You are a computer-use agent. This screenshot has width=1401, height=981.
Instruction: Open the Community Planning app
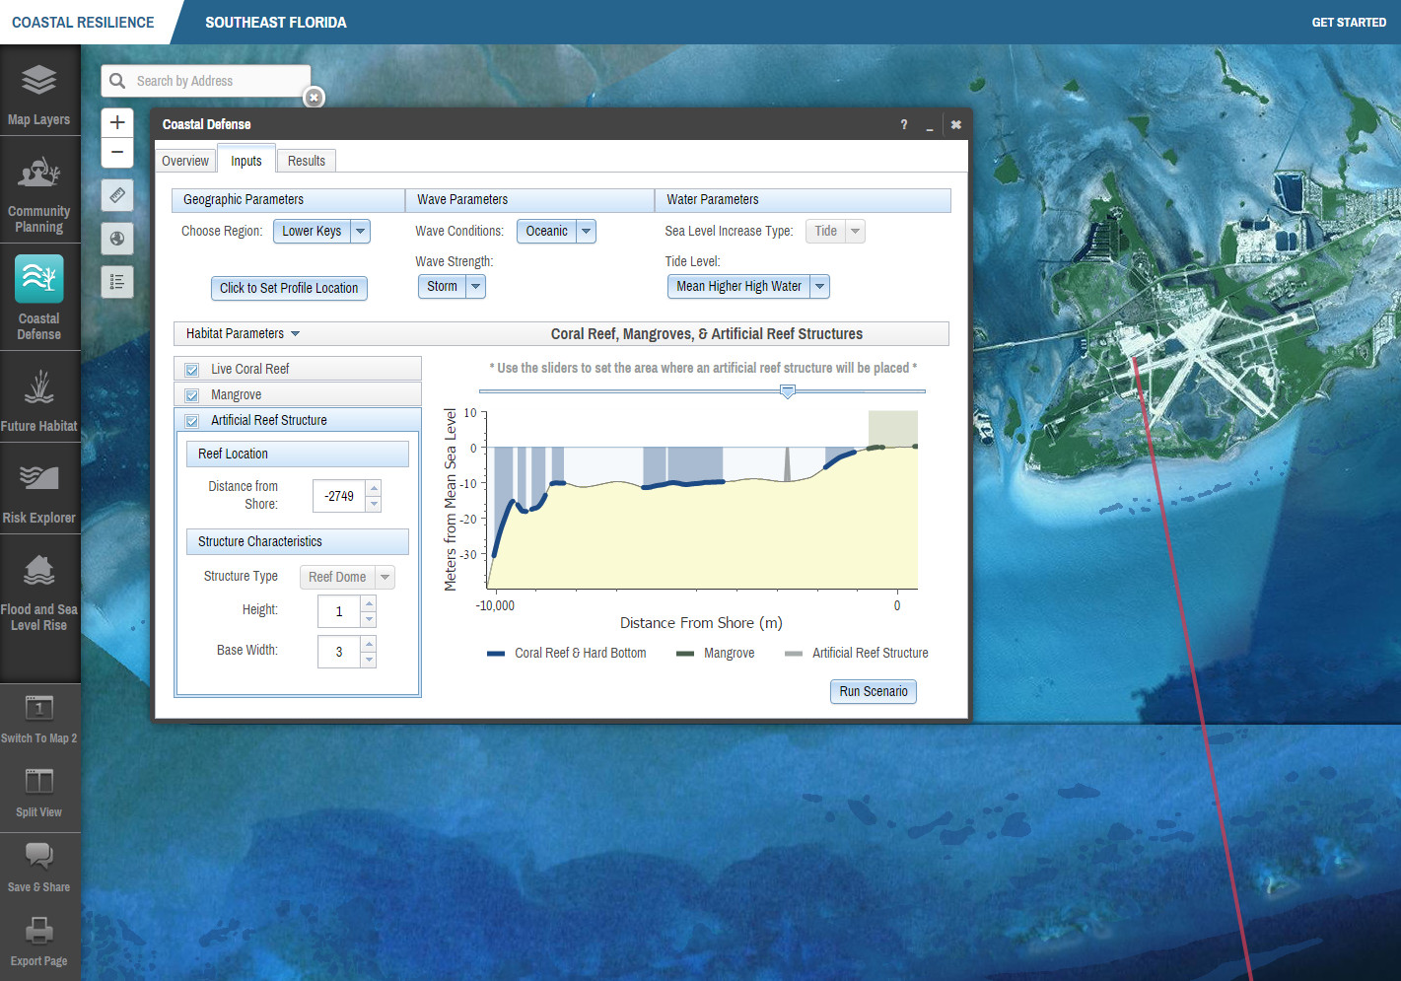[39, 192]
